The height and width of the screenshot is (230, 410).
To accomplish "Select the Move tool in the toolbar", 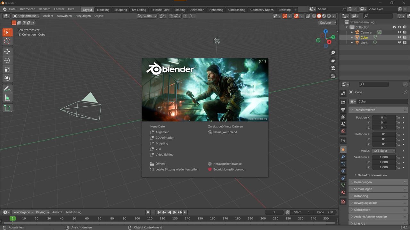I will 7,51.
